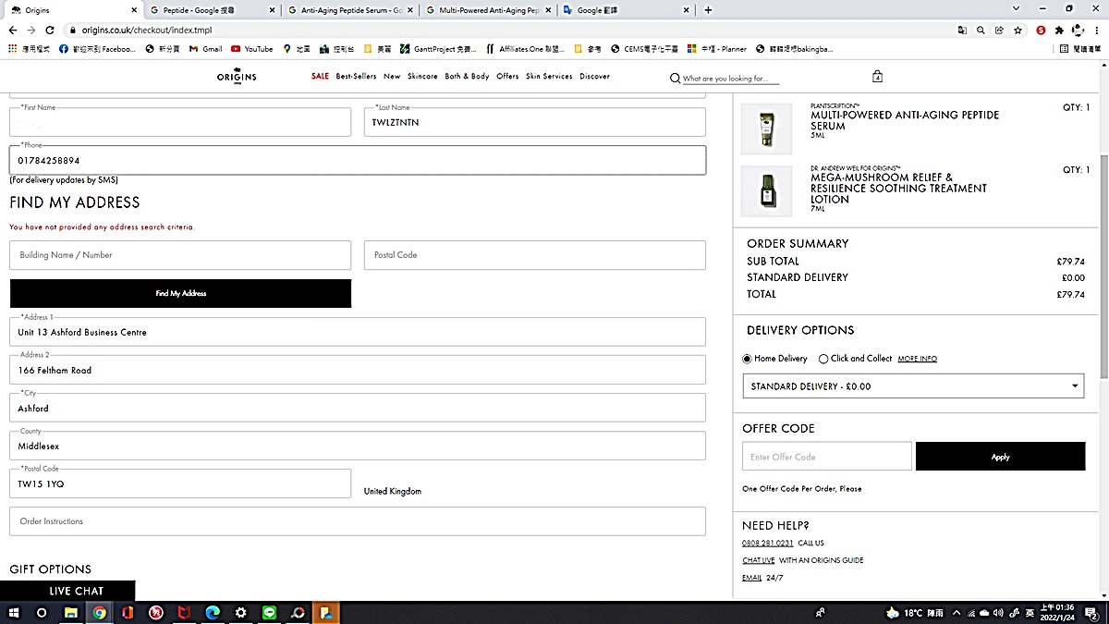Click the search magnifier icon in site header

[x=675, y=79]
